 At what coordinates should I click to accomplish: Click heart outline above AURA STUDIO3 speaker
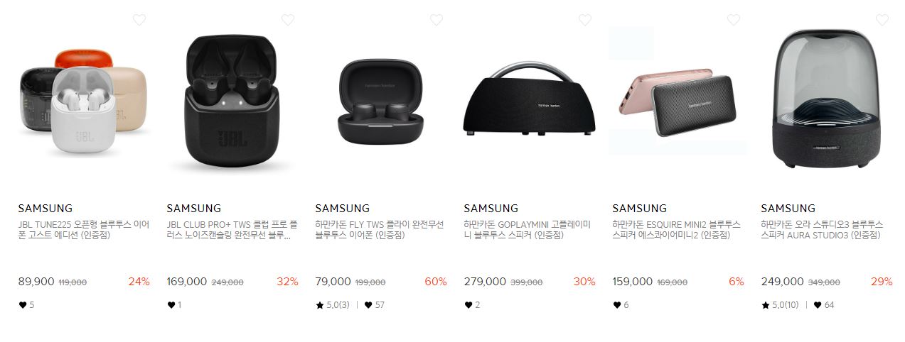[882, 20]
